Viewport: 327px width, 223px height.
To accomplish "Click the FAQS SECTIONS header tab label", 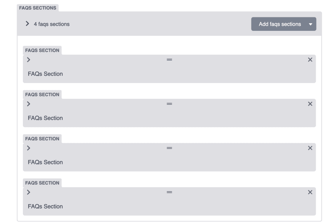I will (x=37, y=8).
